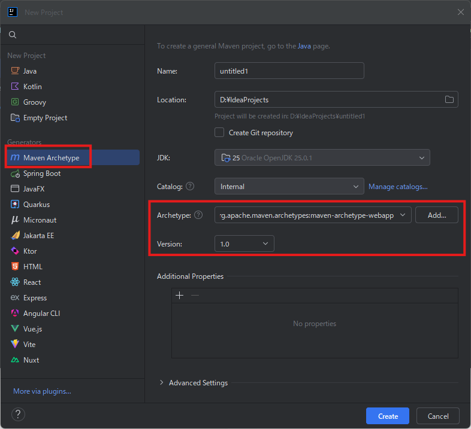Click the JavaFX window icon
471x429 pixels.
point(15,188)
